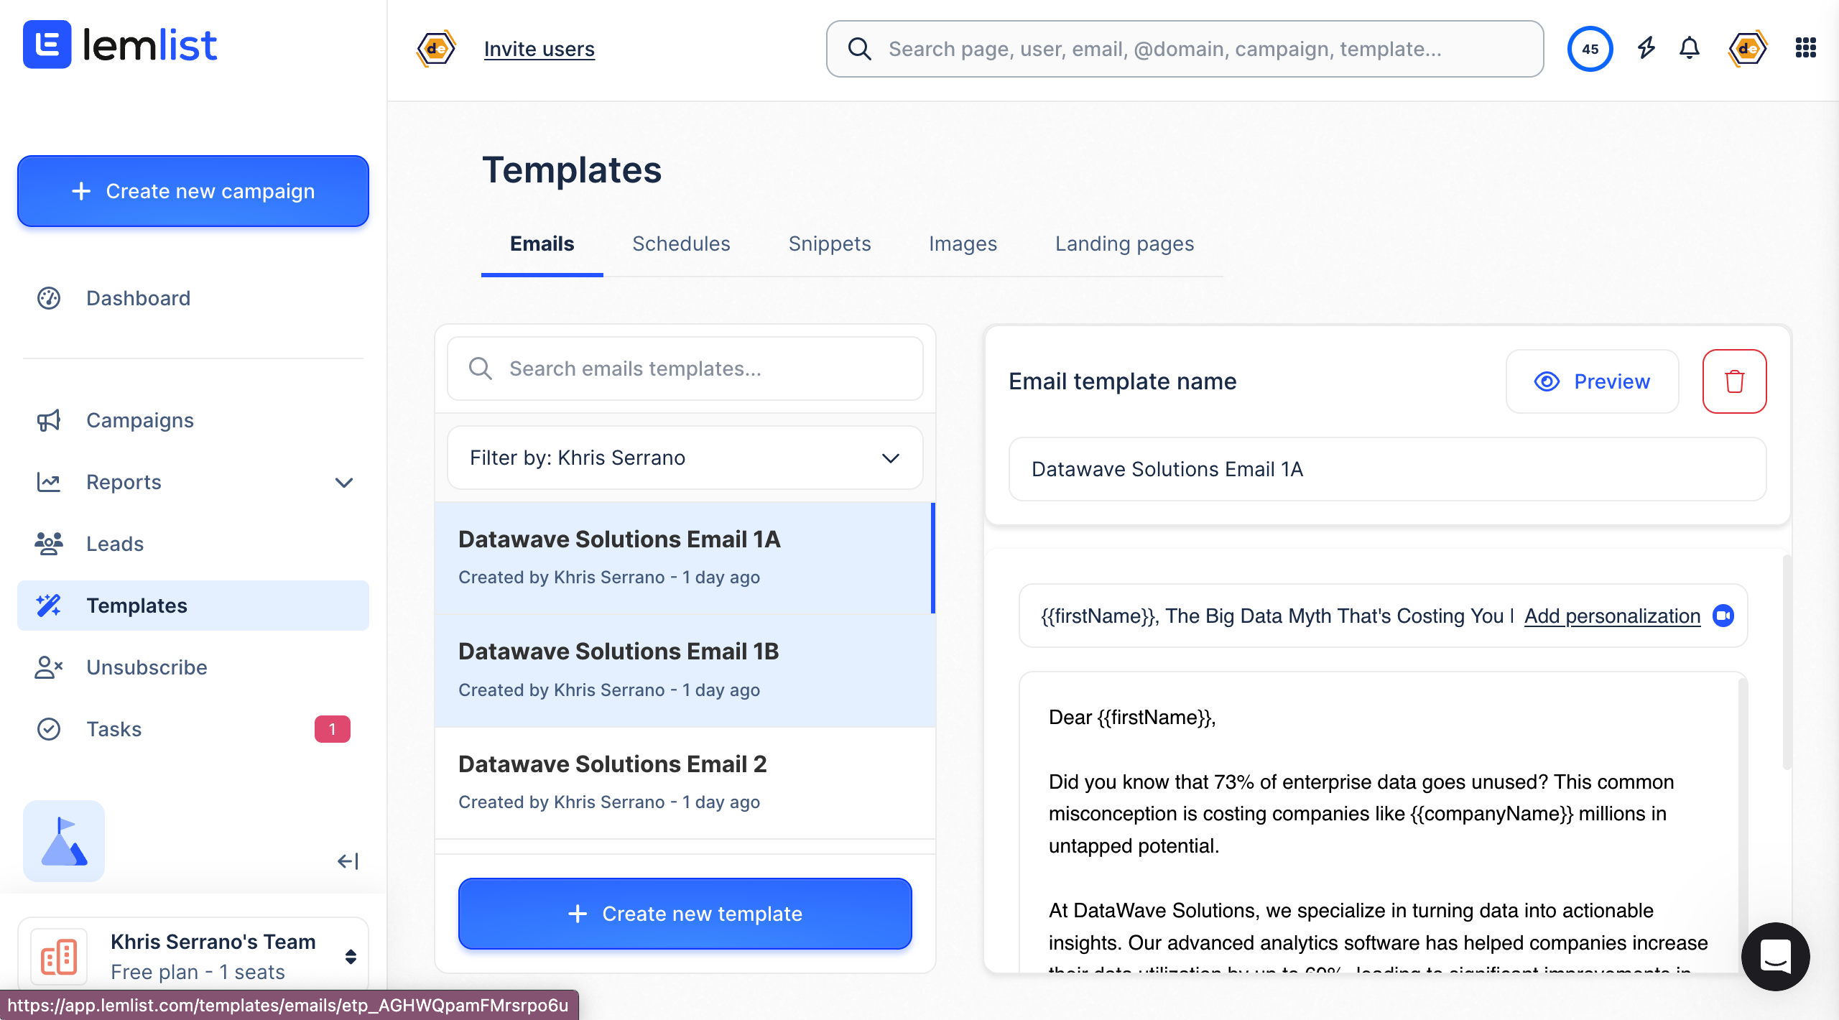This screenshot has width=1839, height=1020.
Task: Collapse sidebar with the arrow icon
Action: pyautogui.click(x=348, y=861)
